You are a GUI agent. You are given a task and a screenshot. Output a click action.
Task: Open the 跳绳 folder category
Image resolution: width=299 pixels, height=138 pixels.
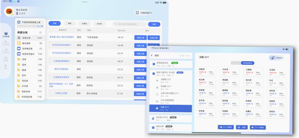(x=30, y=70)
